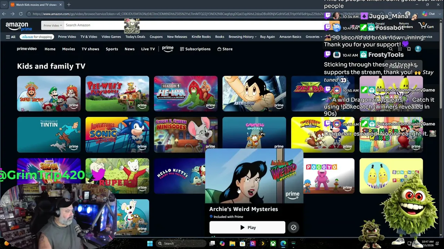
Task: Open the Super Mario World thumbnail
Action: (x=391, y=135)
